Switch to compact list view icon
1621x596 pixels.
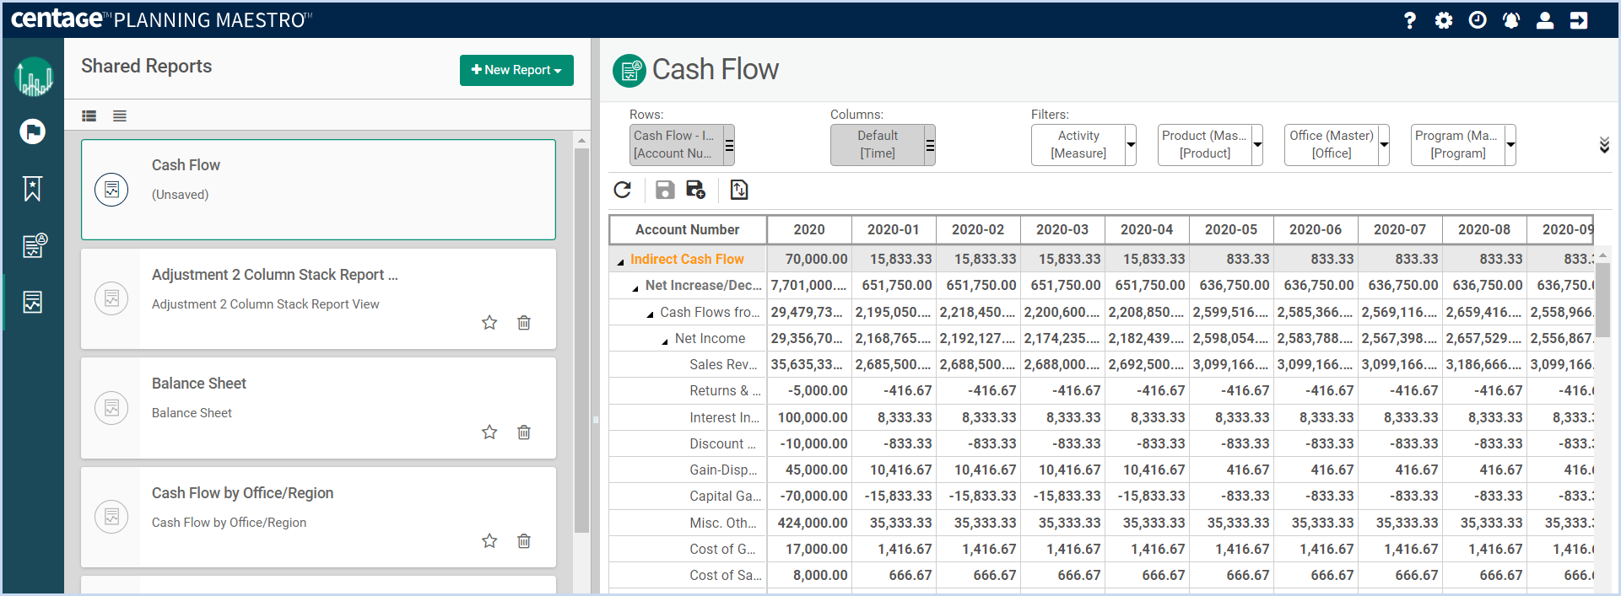point(120,116)
